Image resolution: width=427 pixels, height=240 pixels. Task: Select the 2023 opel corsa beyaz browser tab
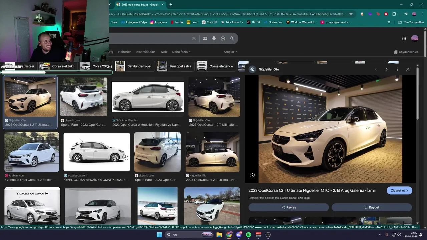139,4
